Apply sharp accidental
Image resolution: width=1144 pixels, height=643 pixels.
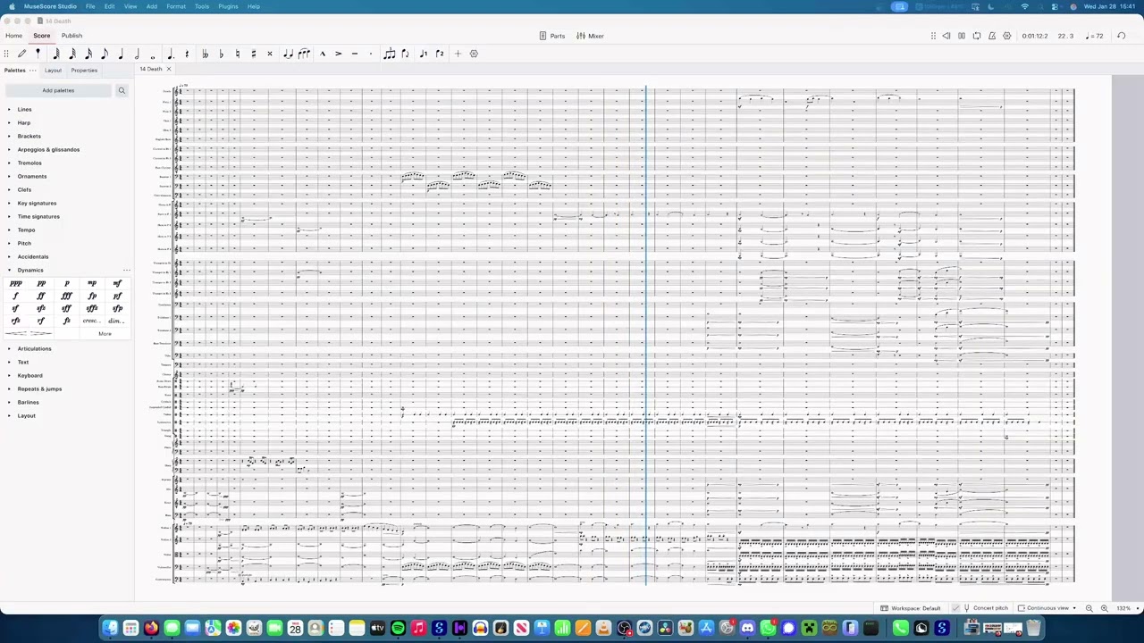tap(253, 54)
